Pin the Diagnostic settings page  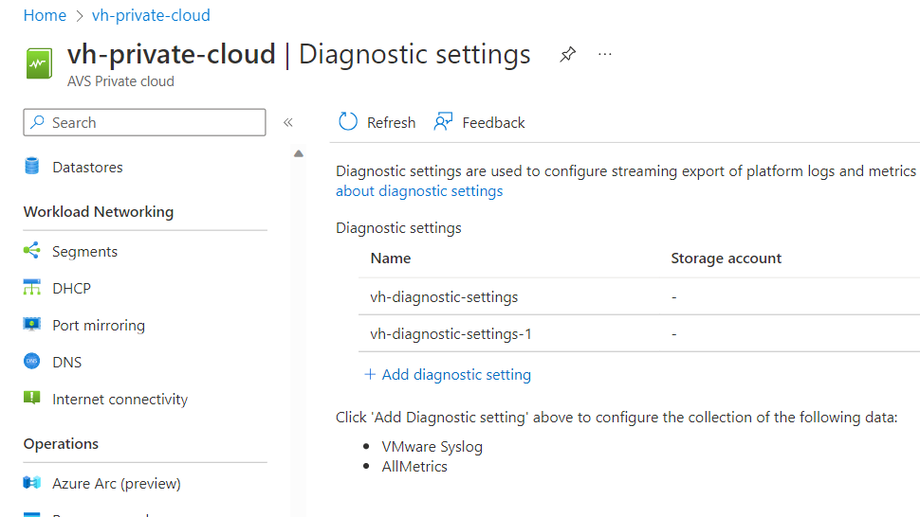pyautogui.click(x=567, y=55)
